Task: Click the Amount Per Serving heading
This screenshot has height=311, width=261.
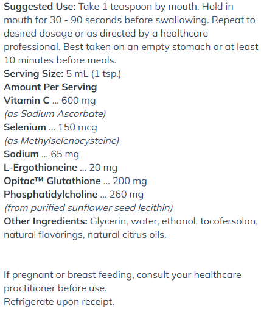Action: [50, 87]
